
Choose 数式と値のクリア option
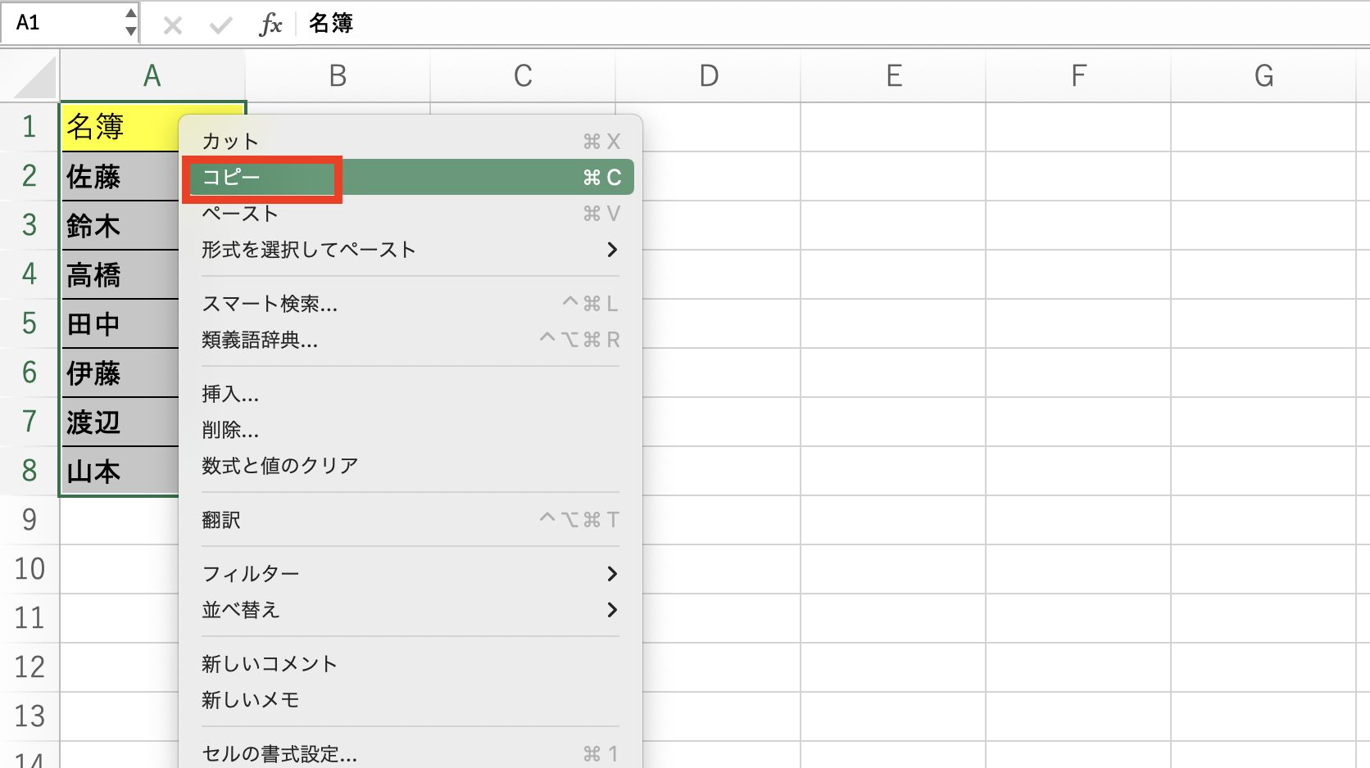tap(280, 464)
